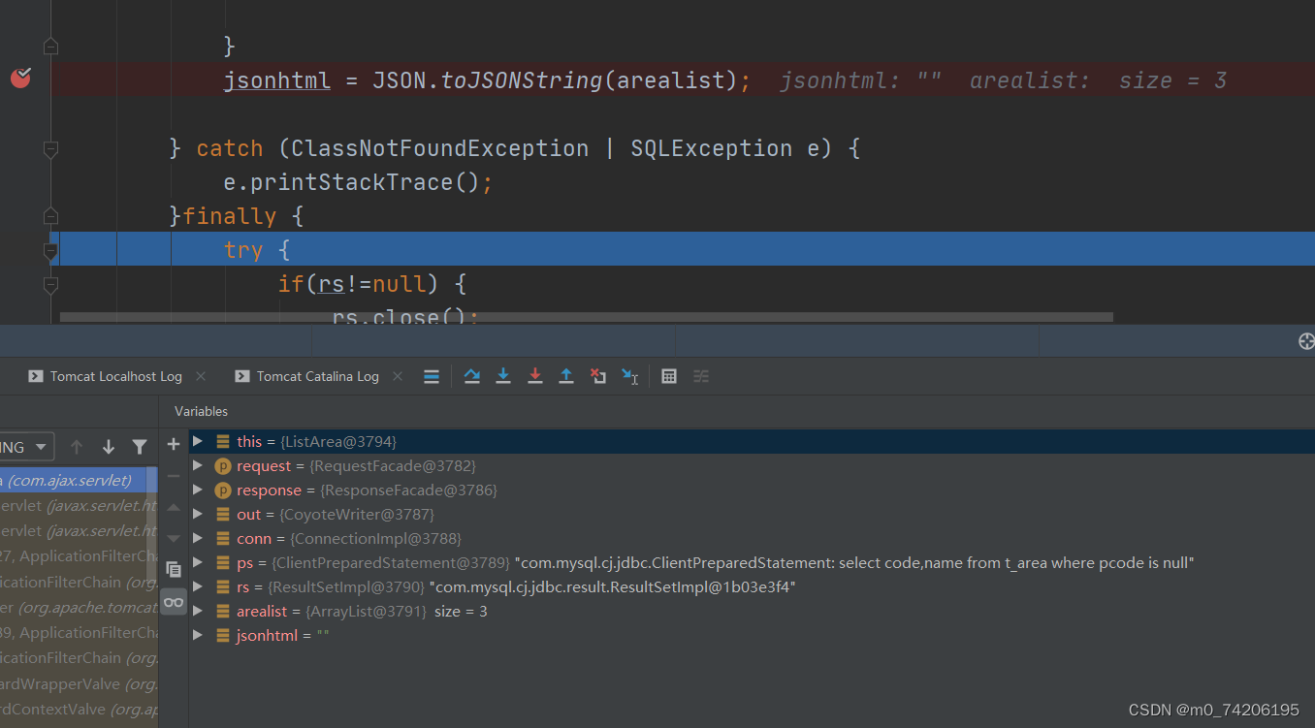
Task: Click the Step Over icon
Action: (472, 376)
